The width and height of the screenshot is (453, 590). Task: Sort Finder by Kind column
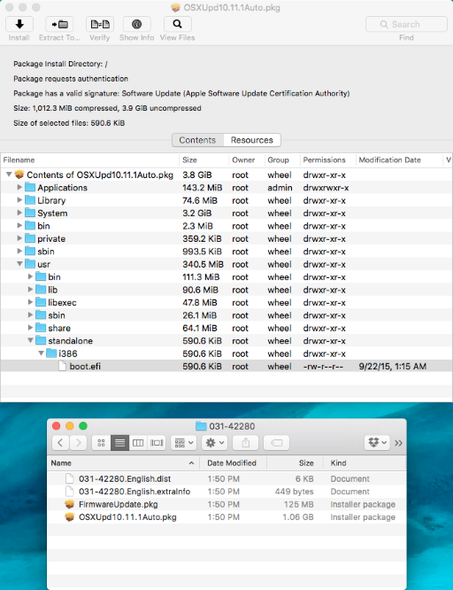coord(365,463)
